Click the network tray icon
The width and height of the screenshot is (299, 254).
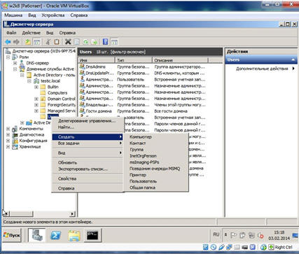(251, 235)
